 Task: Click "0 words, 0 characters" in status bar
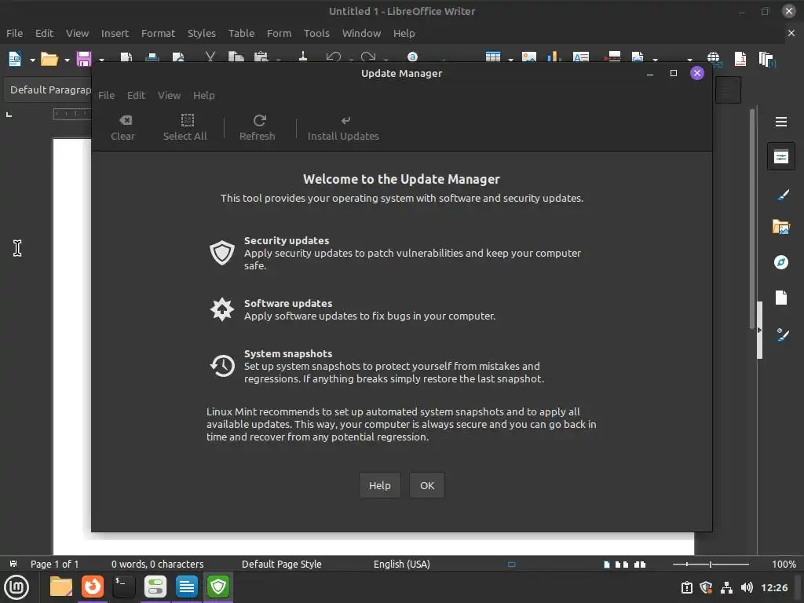157,564
